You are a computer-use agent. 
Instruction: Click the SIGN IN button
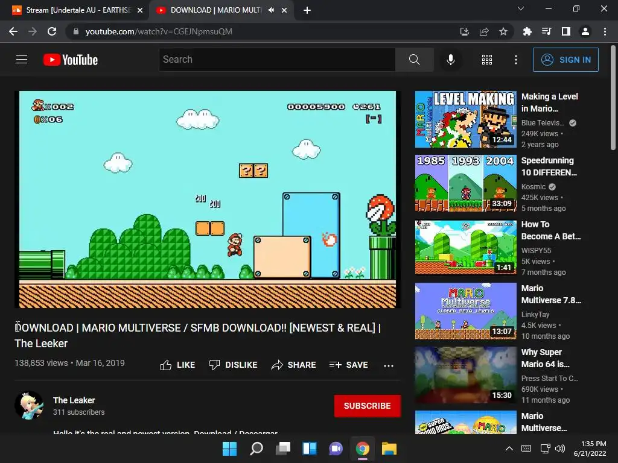coord(565,60)
